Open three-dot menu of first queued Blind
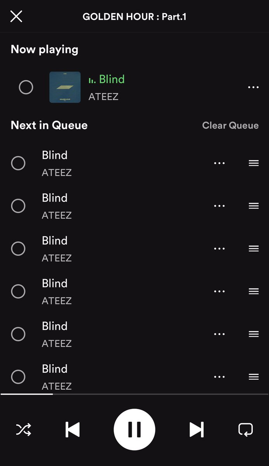Screen dimensions: 269x466 point(219,163)
